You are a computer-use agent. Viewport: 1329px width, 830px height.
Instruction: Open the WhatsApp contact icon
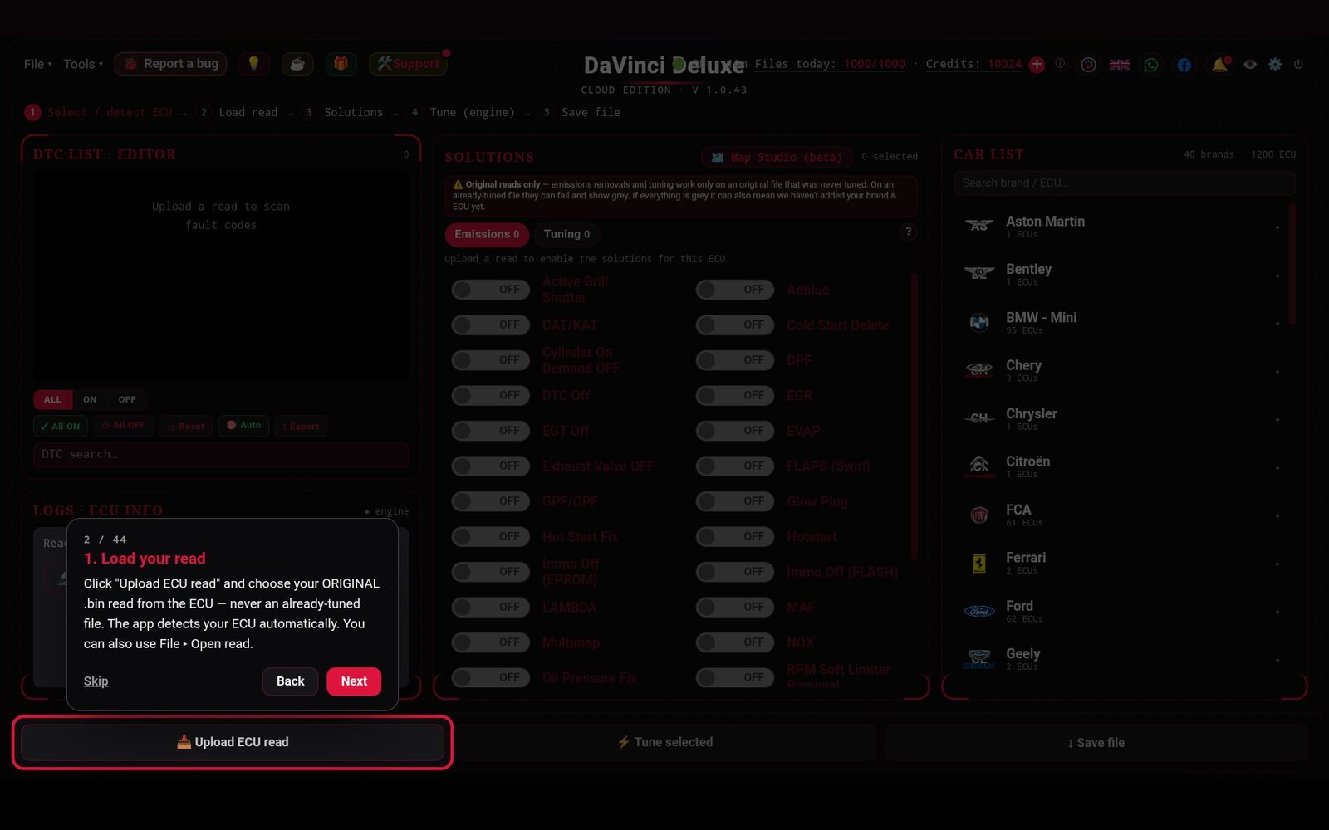(1151, 65)
